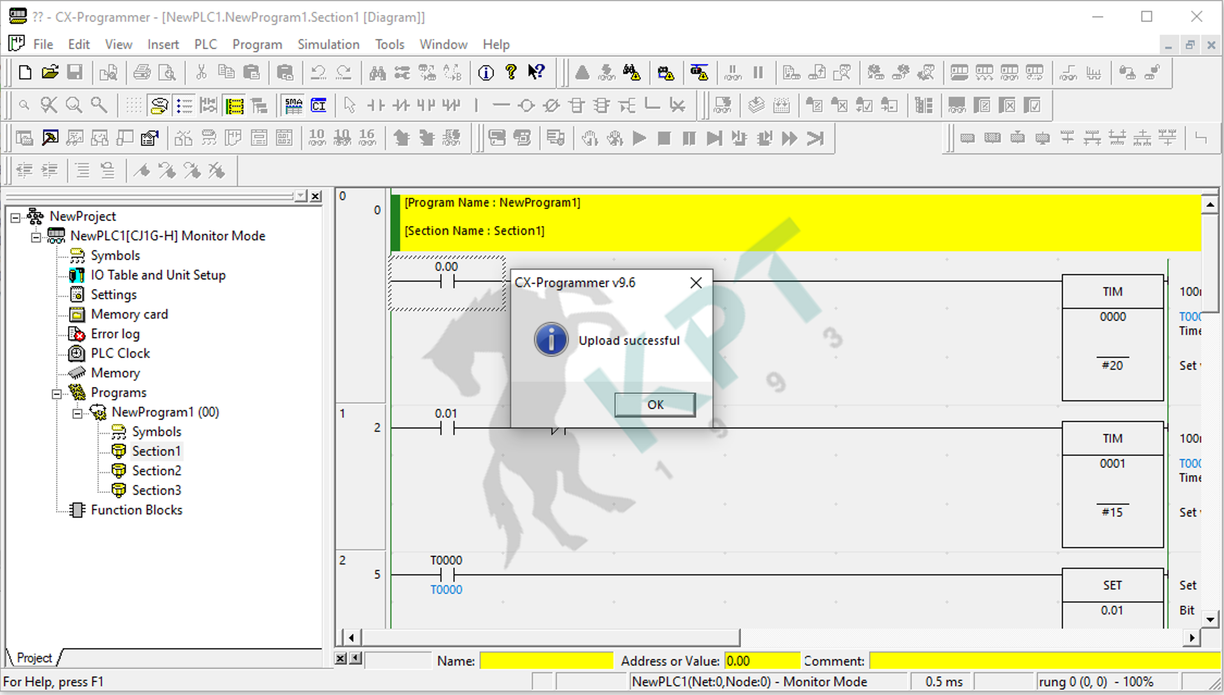Click the Cut scissors icon
The width and height of the screenshot is (1224, 695).
click(202, 72)
